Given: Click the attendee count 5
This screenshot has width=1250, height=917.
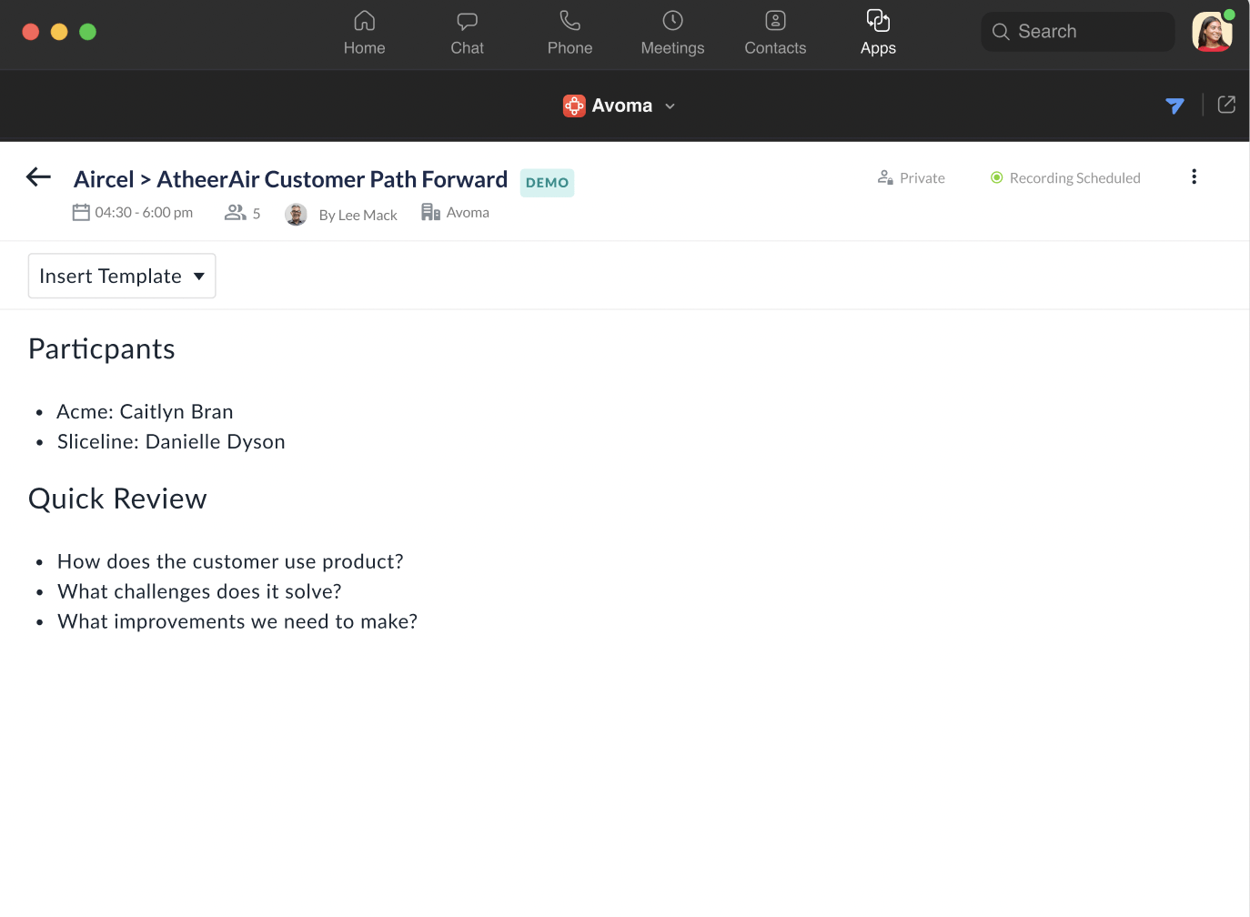Looking at the screenshot, I should pos(257,214).
